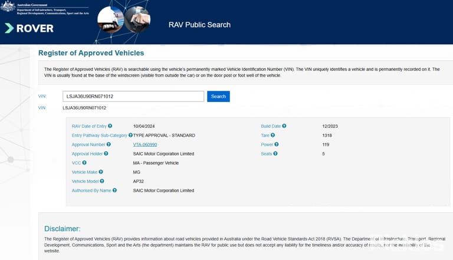
Task: Click Approval Holder value SAIC Motor Corporation Limited
Action: point(163,154)
